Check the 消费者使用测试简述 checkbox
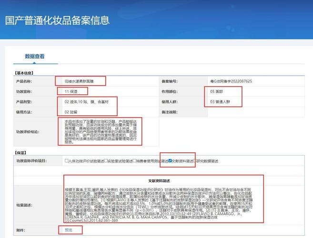 [x=134, y=161]
